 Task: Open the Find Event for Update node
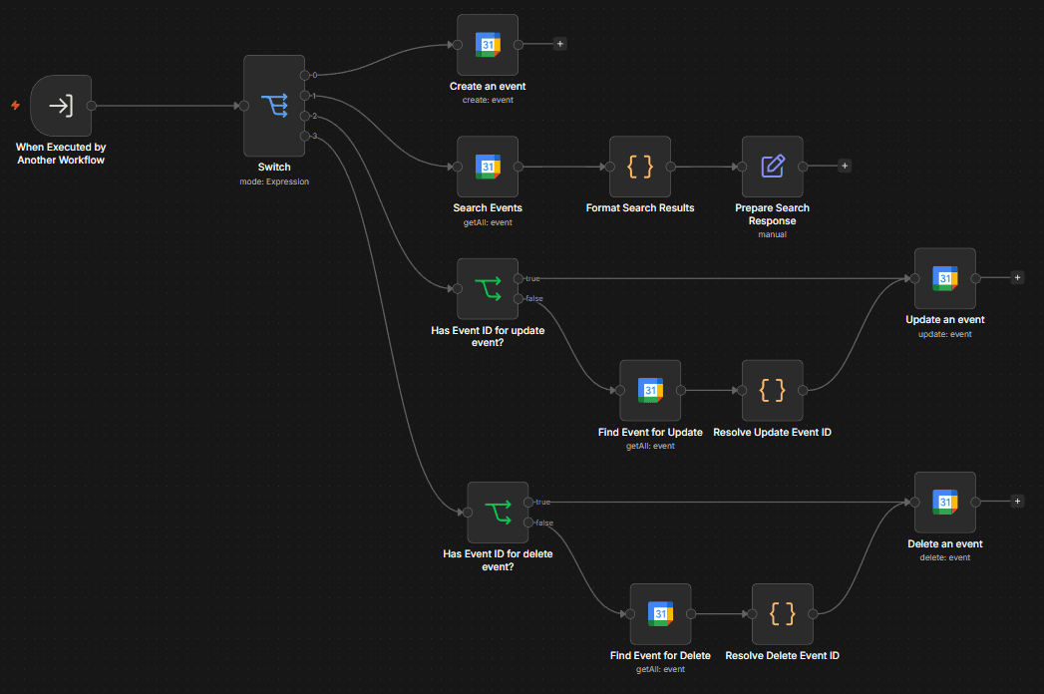[650, 390]
